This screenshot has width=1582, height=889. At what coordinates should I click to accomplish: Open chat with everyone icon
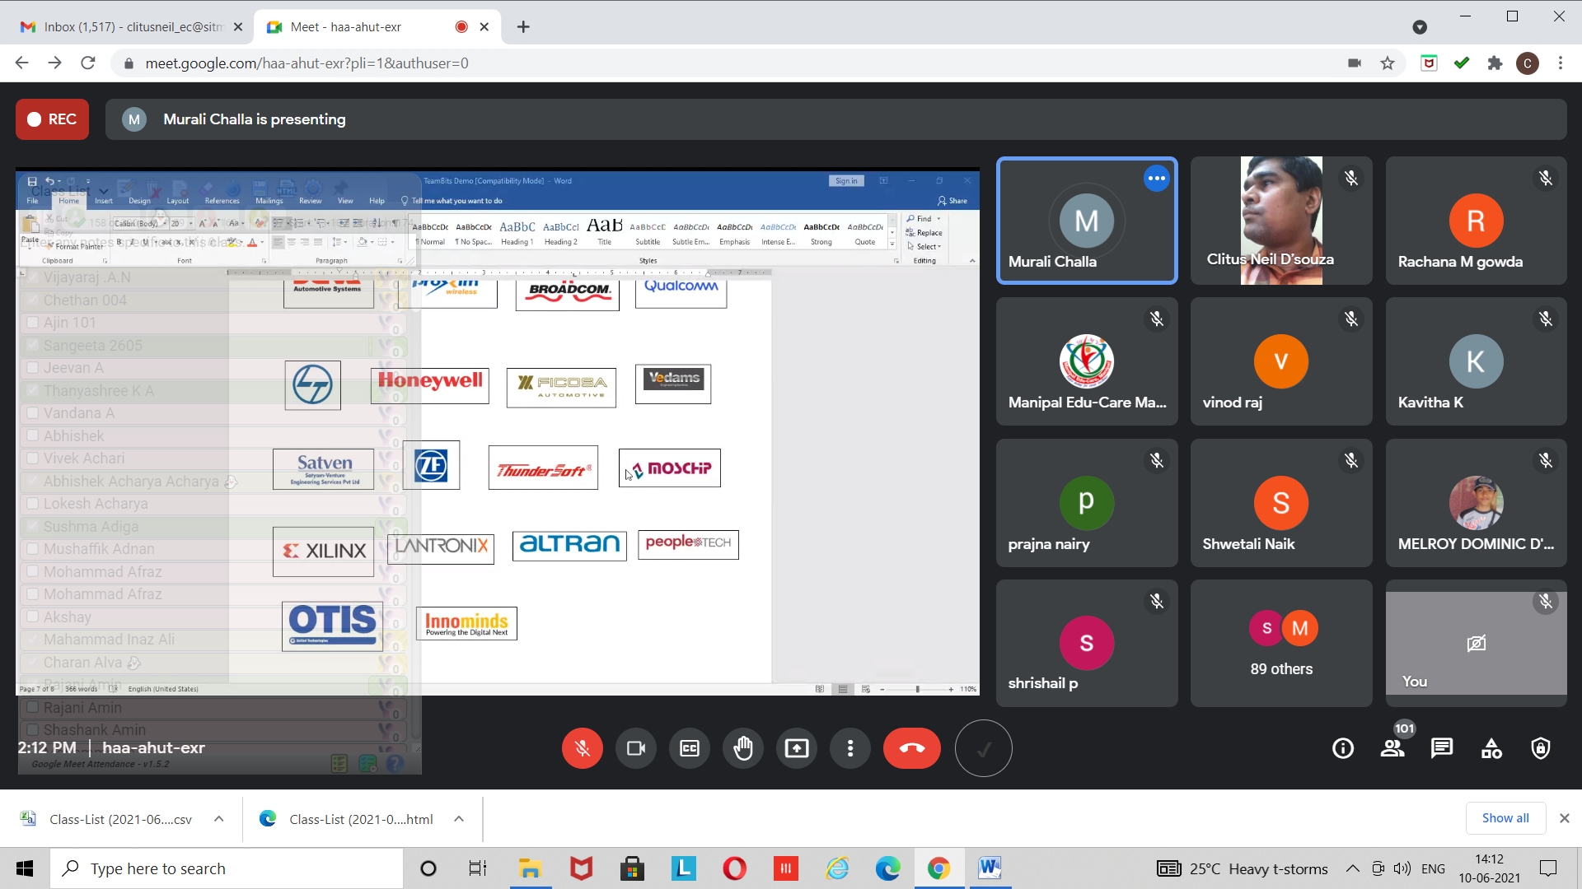[x=1442, y=748]
